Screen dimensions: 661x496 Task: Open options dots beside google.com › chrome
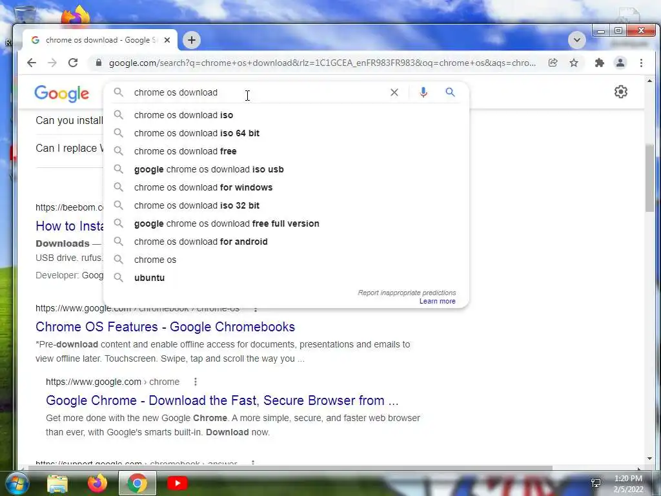tap(195, 382)
